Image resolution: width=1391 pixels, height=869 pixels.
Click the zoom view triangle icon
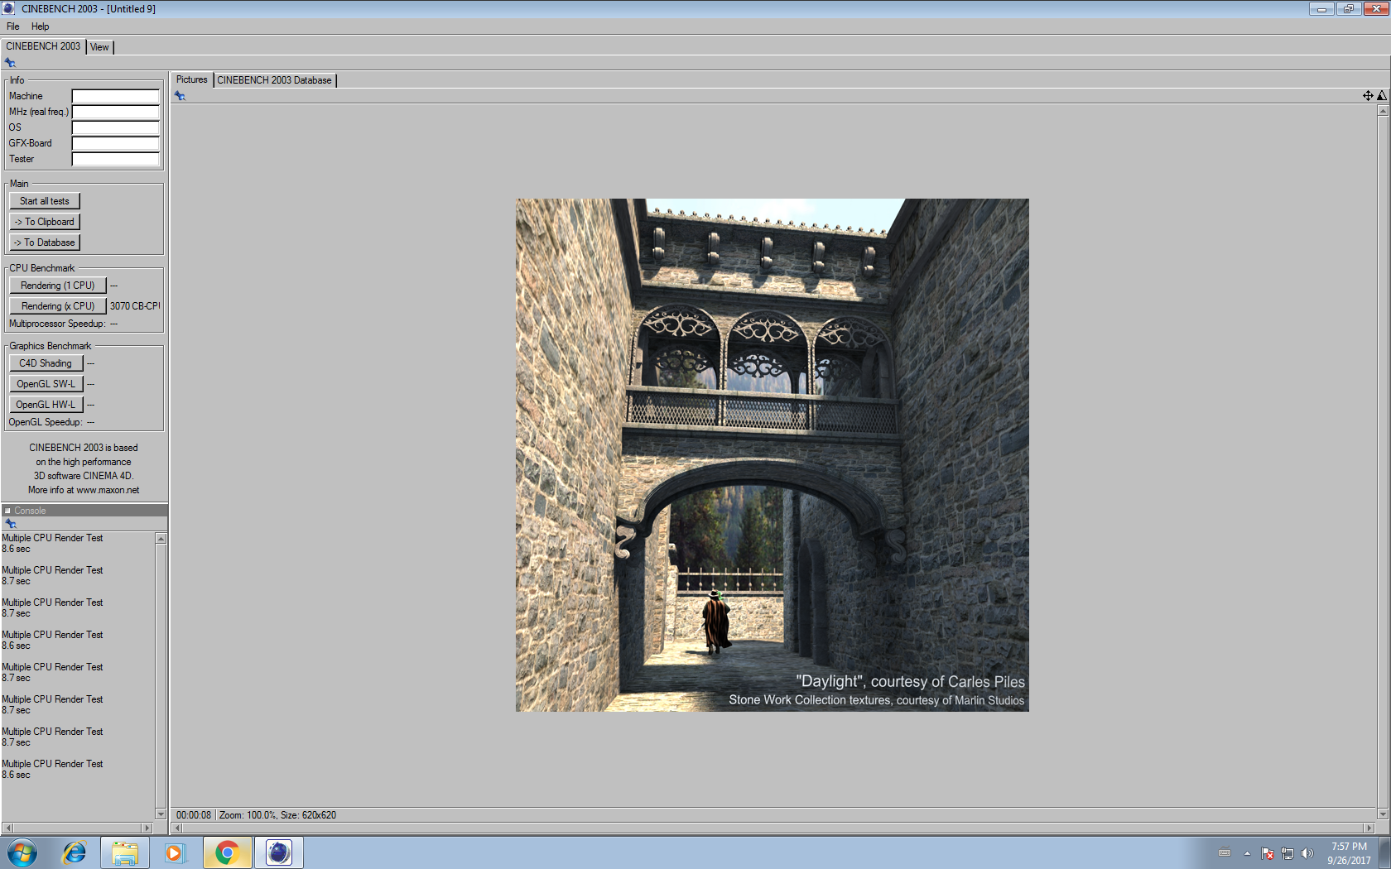coord(1381,96)
